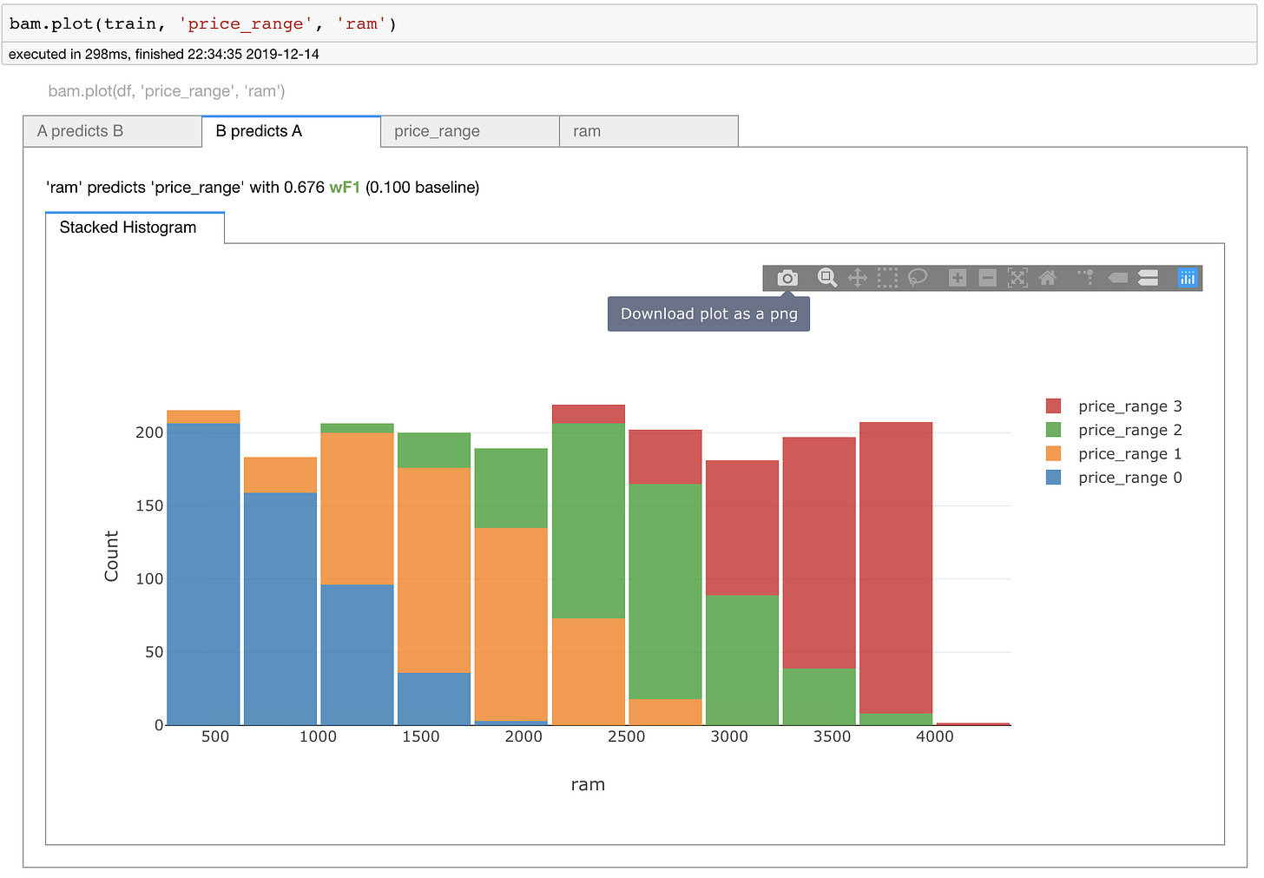Open the 'A predicts B' tab
This screenshot has height=878, width=1264.
tap(113, 131)
